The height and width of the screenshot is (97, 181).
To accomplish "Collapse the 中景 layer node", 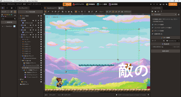I will pos(20,25).
